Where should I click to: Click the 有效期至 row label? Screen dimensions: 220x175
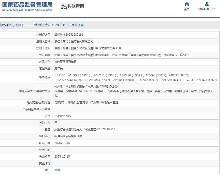(x=45, y=156)
